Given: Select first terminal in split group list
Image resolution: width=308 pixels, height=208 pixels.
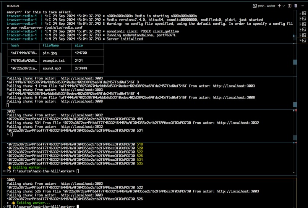Looking at the screenshot, I should pos(304,13).
